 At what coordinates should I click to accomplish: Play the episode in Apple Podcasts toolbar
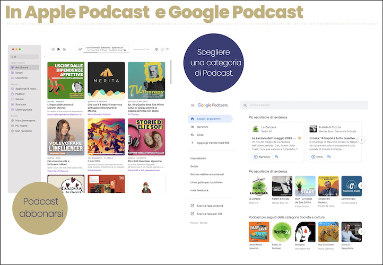coord(59,49)
